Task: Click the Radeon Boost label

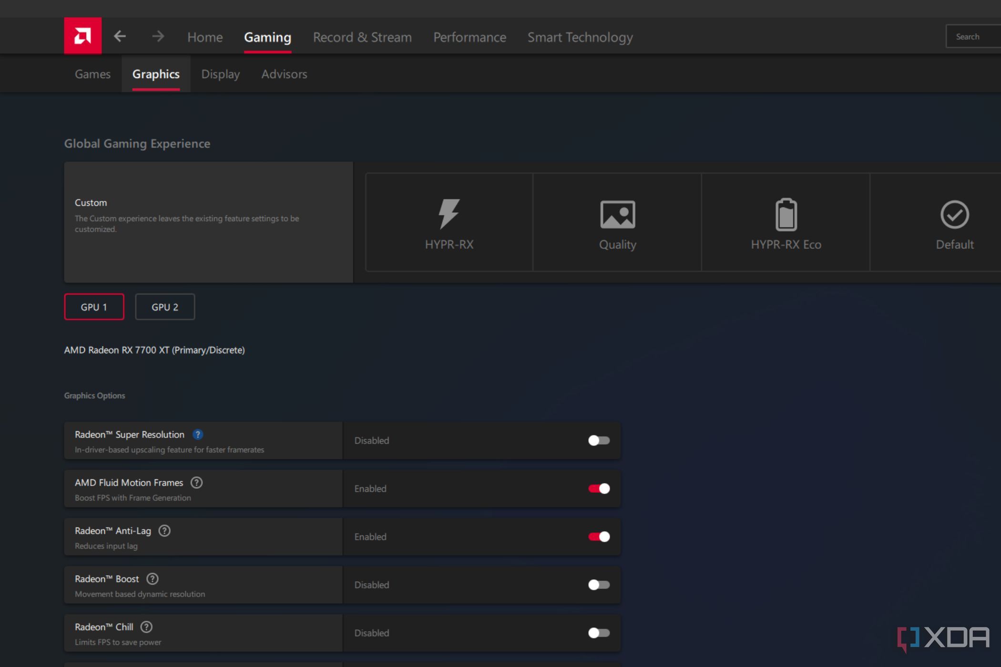Action: [x=107, y=579]
